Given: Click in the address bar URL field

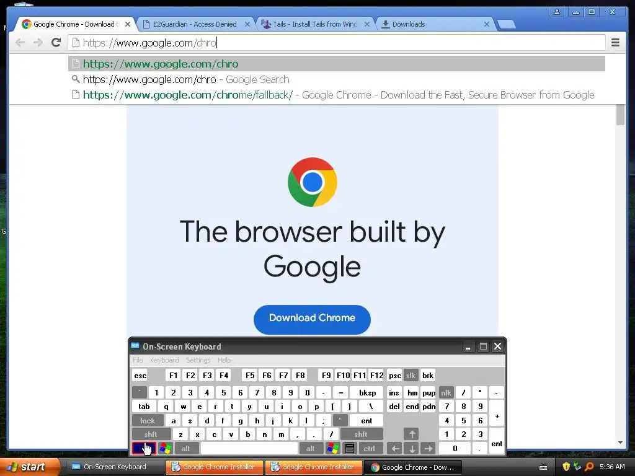Looking at the screenshot, I should tap(337, 43).
